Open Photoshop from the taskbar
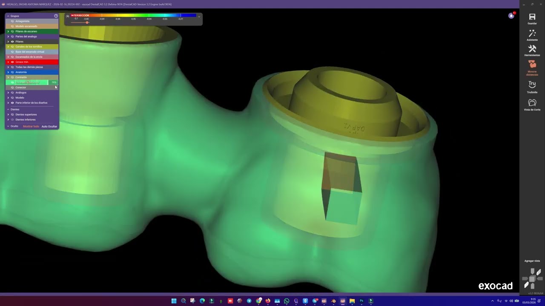The height and width of the screenshot is (306, 545). pos(361,301)
